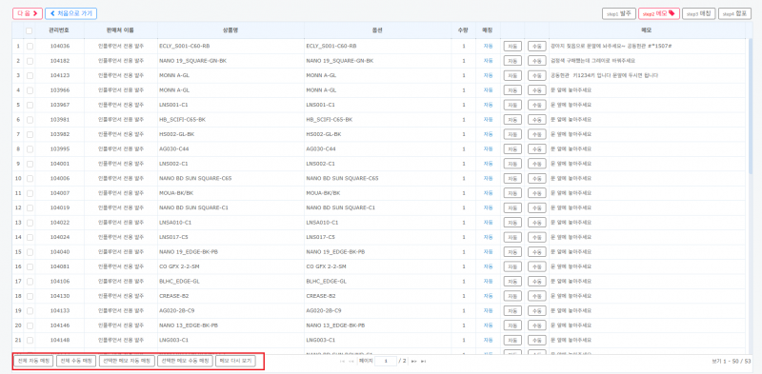Click 자동 button in row 104106

pyautogui.click(x=512, y=282)
